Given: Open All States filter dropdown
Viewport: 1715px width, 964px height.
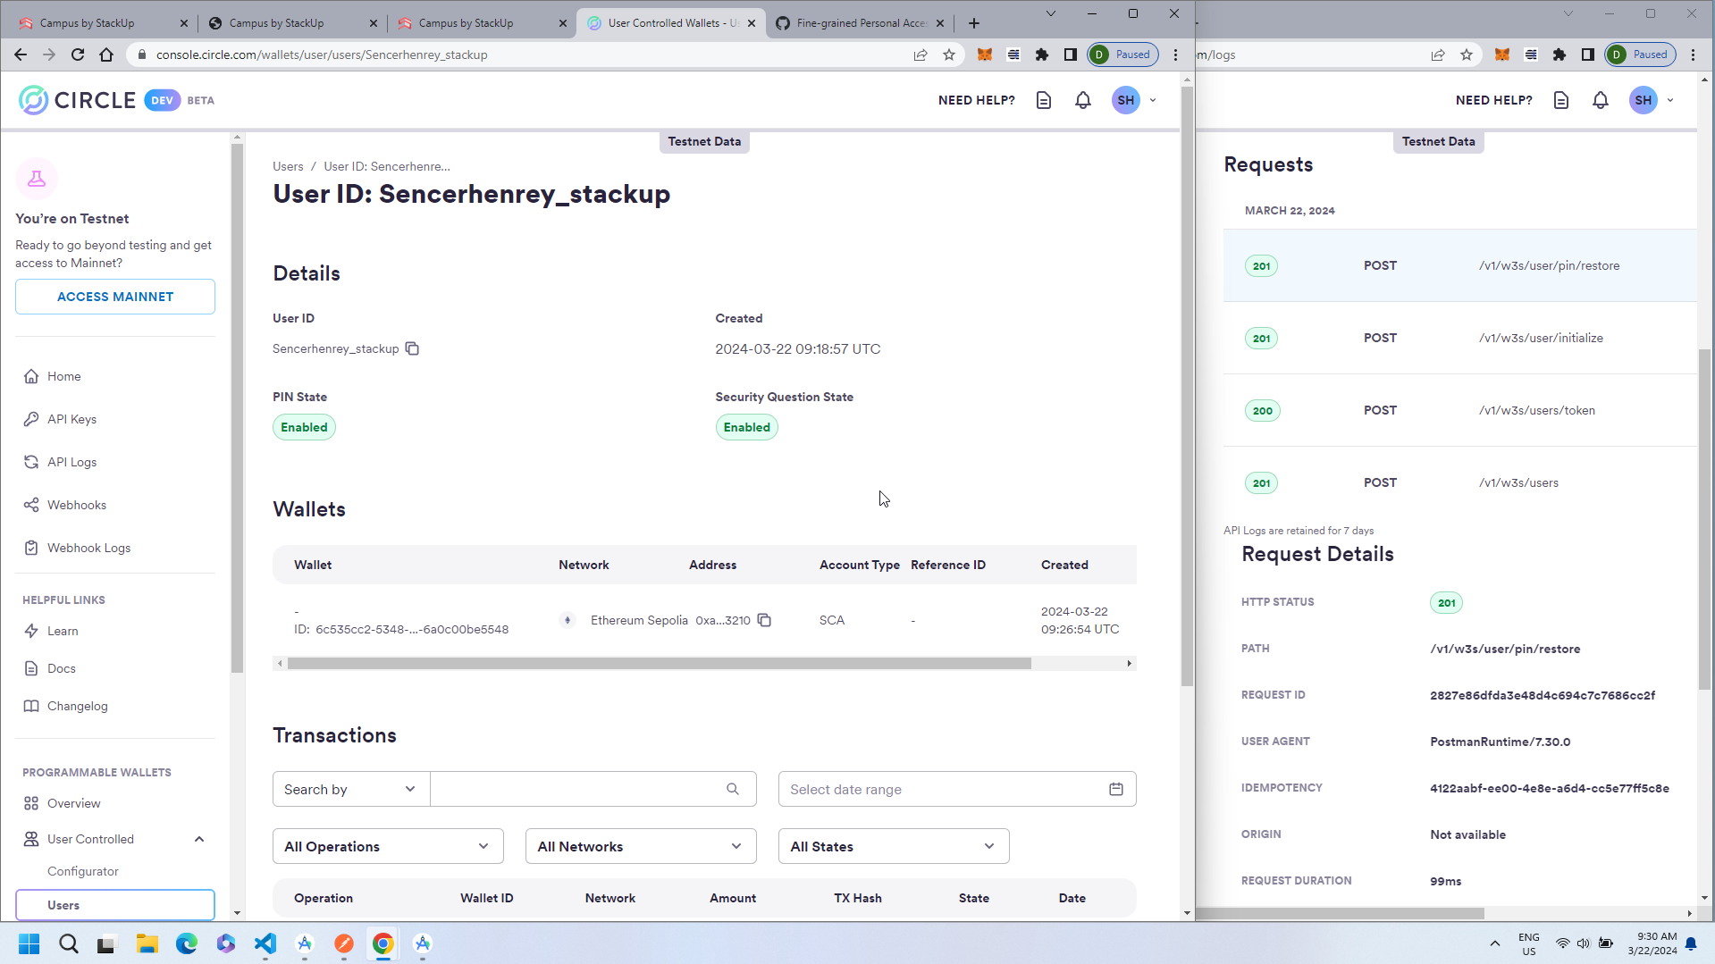Looking at the screenshot, I should pos(894,846).
